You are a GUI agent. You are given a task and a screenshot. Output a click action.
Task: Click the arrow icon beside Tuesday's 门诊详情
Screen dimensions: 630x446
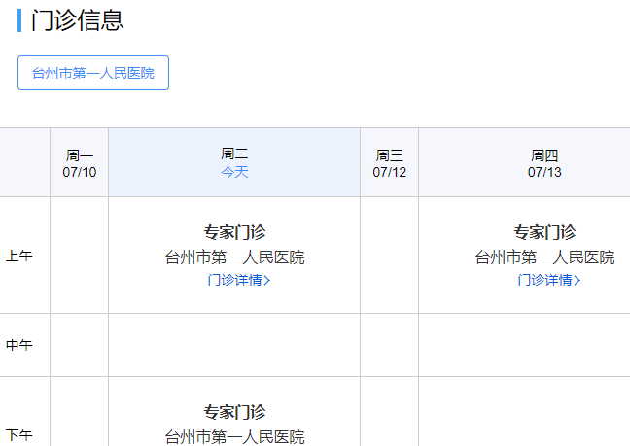pos(267,281)
